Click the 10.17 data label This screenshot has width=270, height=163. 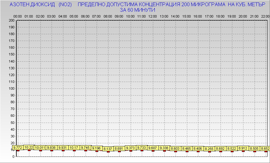(x=74, y=148)
